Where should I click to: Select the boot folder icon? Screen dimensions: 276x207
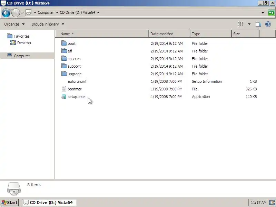pos(64,43)
